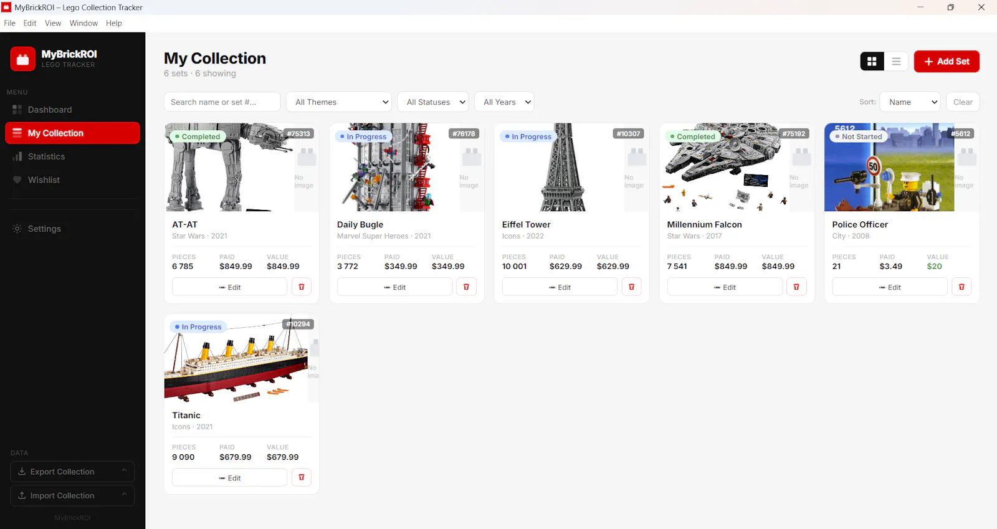The height and width of the screenshot is (529, 997).
Task: Open the Wishlist page
Action: (x=72, y=180)
